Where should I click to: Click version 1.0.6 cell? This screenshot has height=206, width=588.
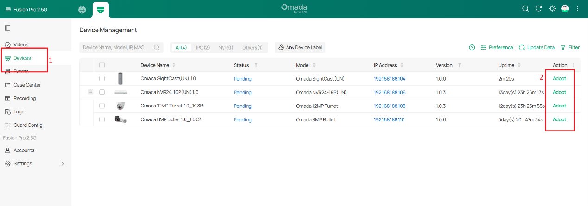(441, 119)
